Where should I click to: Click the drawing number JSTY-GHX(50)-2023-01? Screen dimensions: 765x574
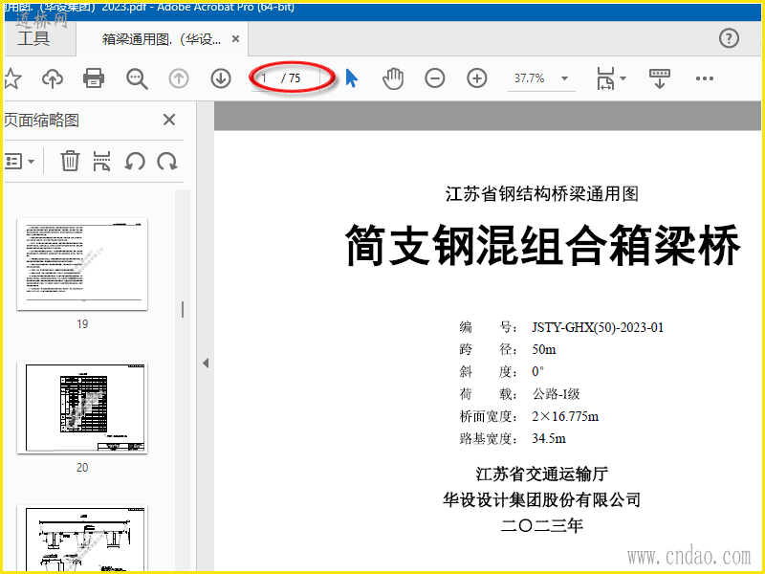[598, 327]
